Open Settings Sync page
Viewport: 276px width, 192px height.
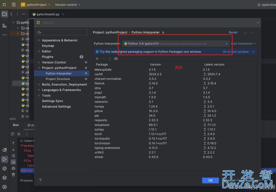(x=52, y=101)
